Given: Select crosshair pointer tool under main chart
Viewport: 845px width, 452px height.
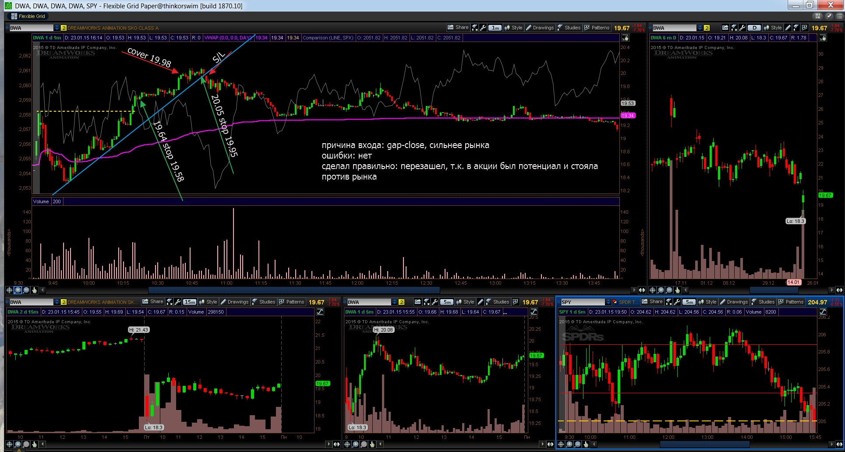Looking at the screenshot, I should pyautogui.click(x=9, y=290).
